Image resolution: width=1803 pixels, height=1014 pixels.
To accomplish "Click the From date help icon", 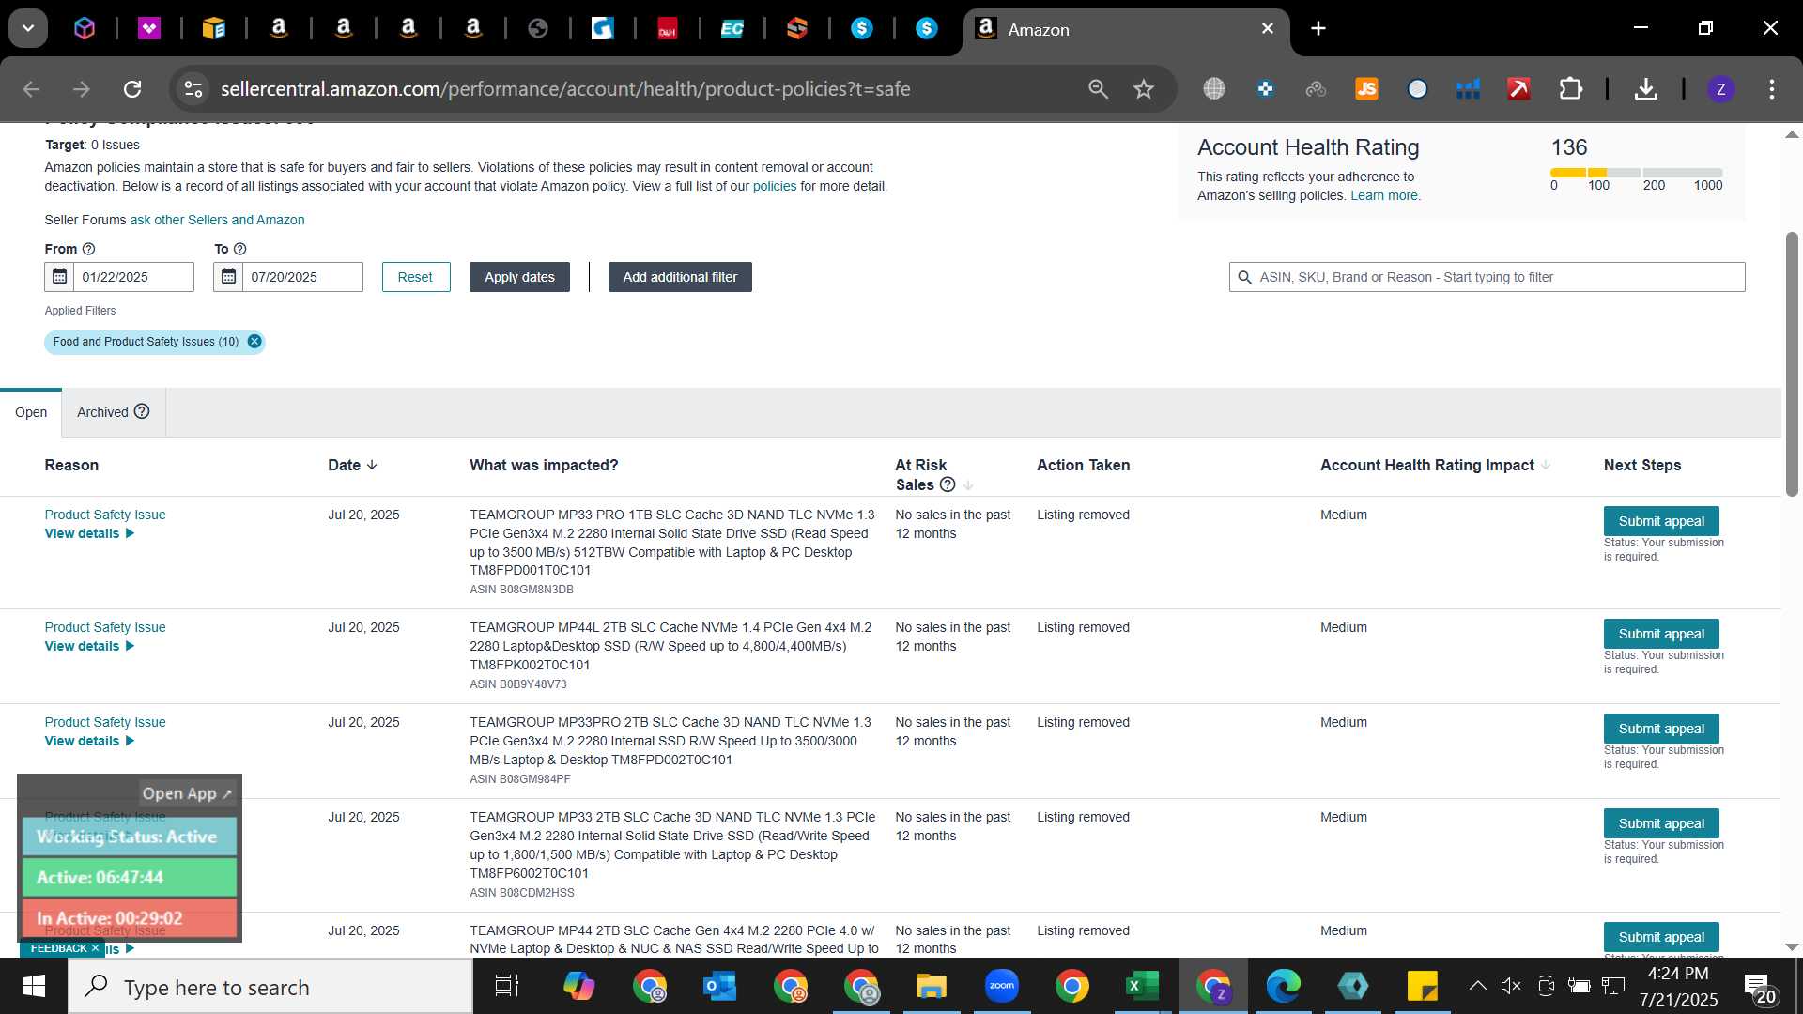I will (88, 249).
